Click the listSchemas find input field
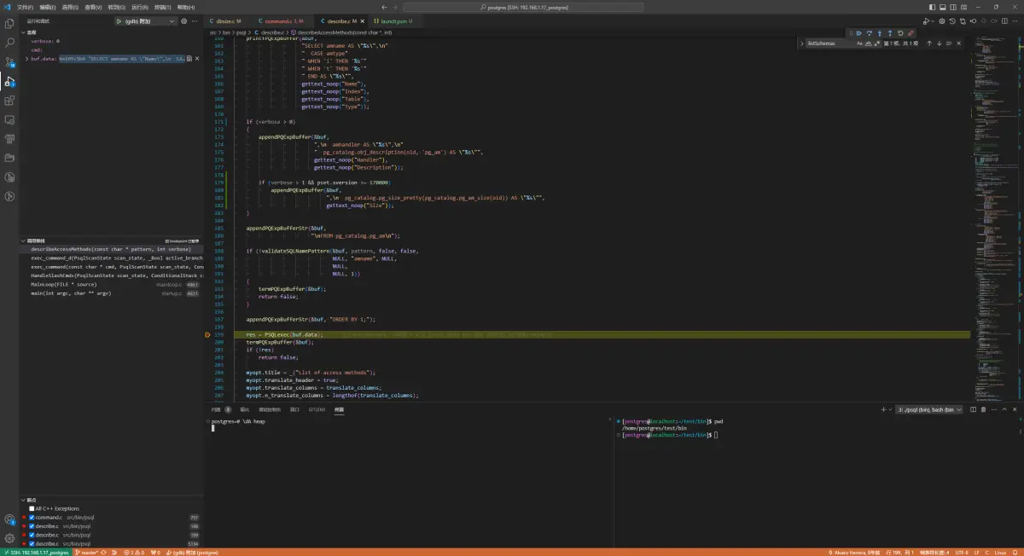 tap(828, 43)
